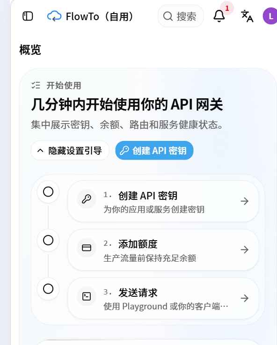
Task: Open the purple L user avatar
Action: 270,16
